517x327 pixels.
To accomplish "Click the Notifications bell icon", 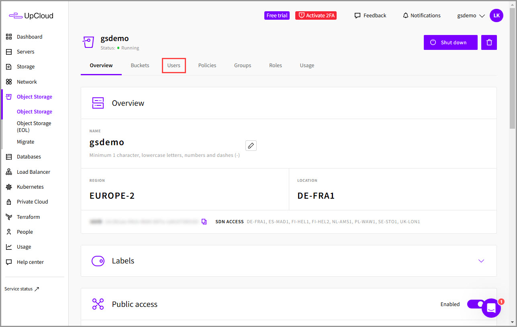I will click(405, 16).
